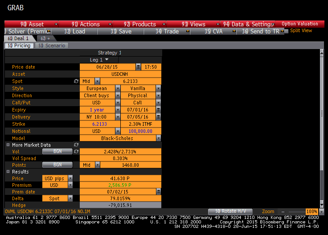The width and height of the screenshot is (328, 235).
Task: Click the Premium 2,586.59 P value
Action: pos(120,185)
